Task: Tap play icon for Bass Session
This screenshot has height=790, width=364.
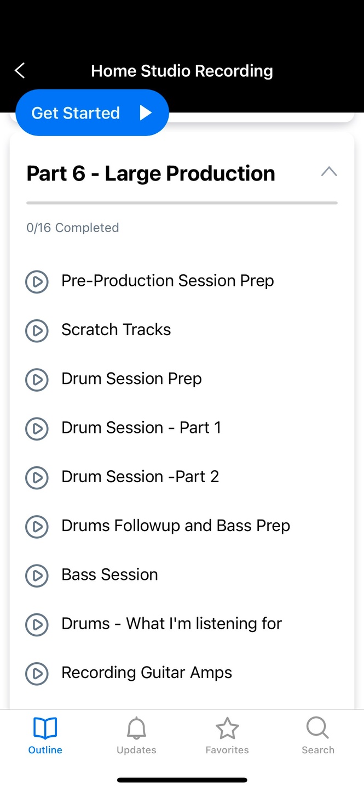Action: point(37,575)
